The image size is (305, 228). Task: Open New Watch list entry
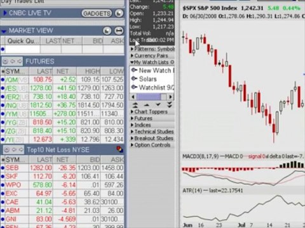(152, 70)
